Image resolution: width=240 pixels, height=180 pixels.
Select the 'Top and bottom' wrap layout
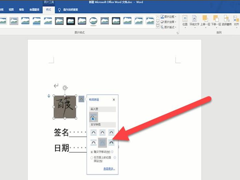click(94, 142)
